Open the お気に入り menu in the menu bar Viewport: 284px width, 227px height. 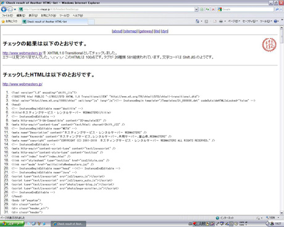pos(48,15)
